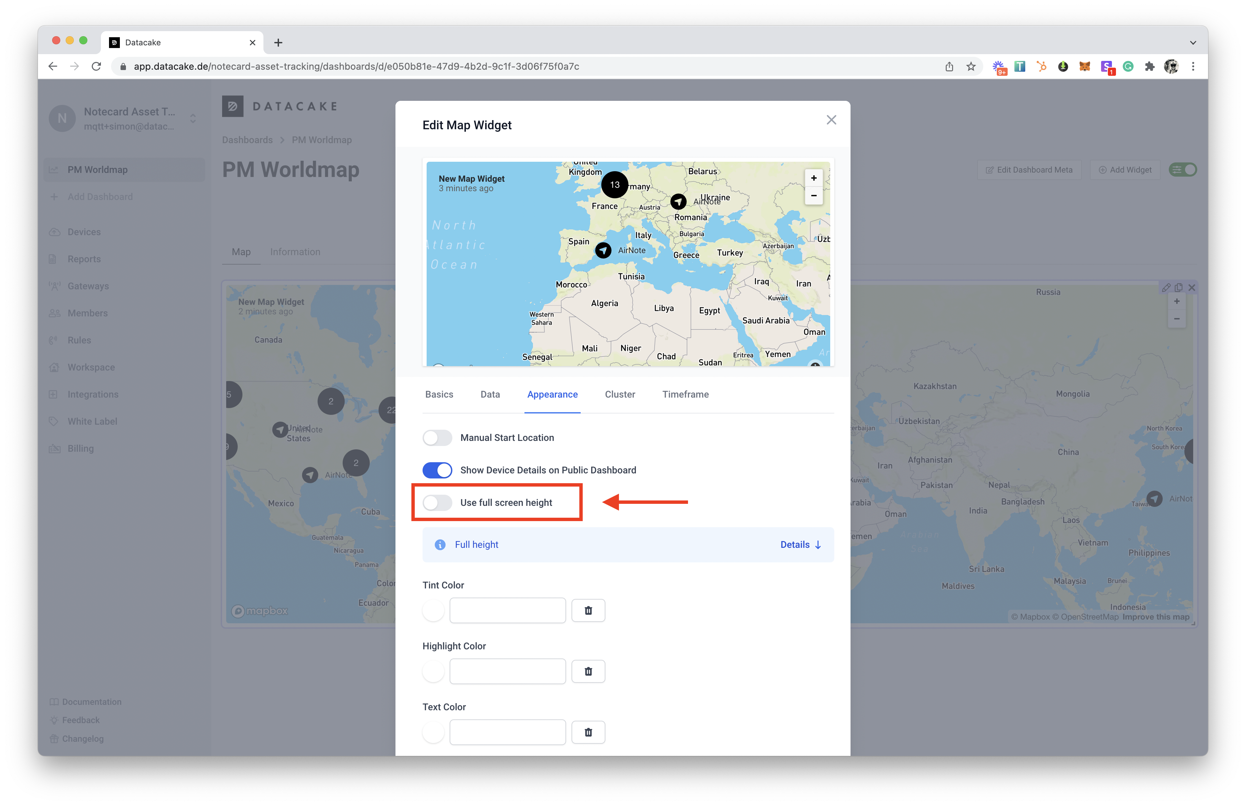Click Edit Dashboard Meta button
Image resolution: width=1246 pixels, height=806 pixels.
(x=1029, y=170)
